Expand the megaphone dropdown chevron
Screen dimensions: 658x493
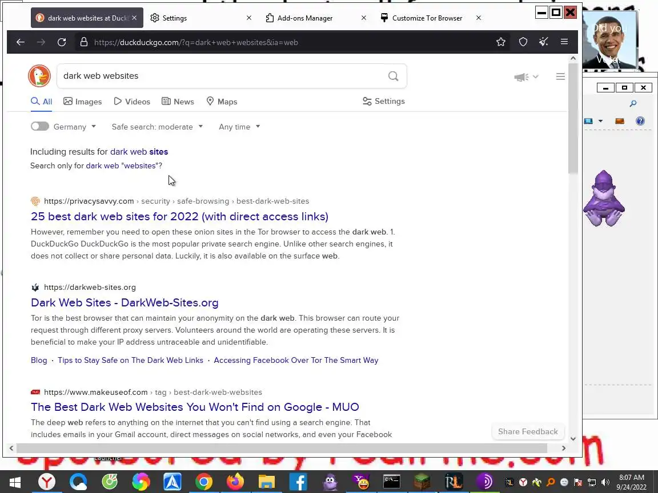tap(535, 76)
